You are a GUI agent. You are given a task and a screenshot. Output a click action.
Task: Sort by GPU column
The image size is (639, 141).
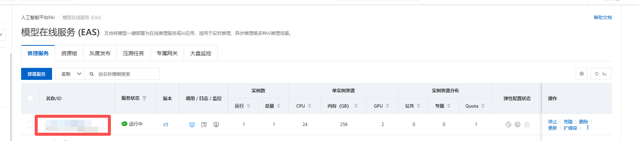click(387, 106)
